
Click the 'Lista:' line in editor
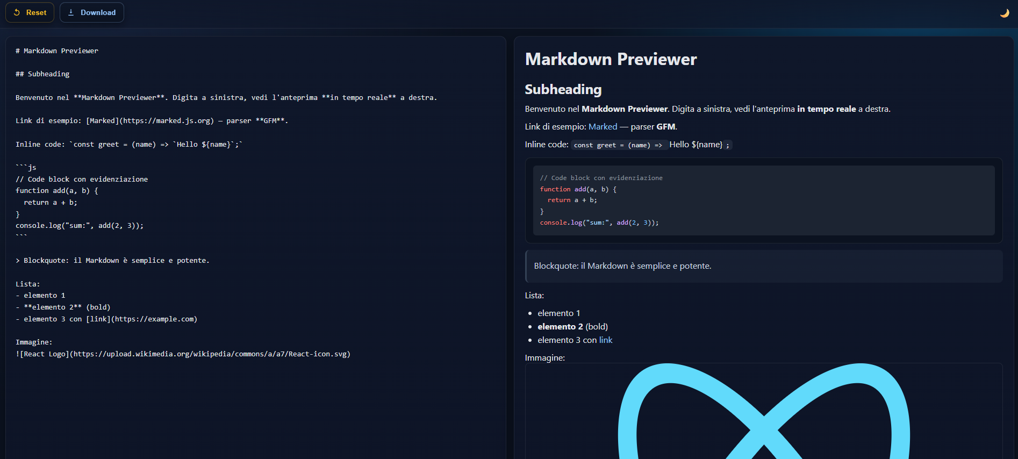[x=28, y=284]
